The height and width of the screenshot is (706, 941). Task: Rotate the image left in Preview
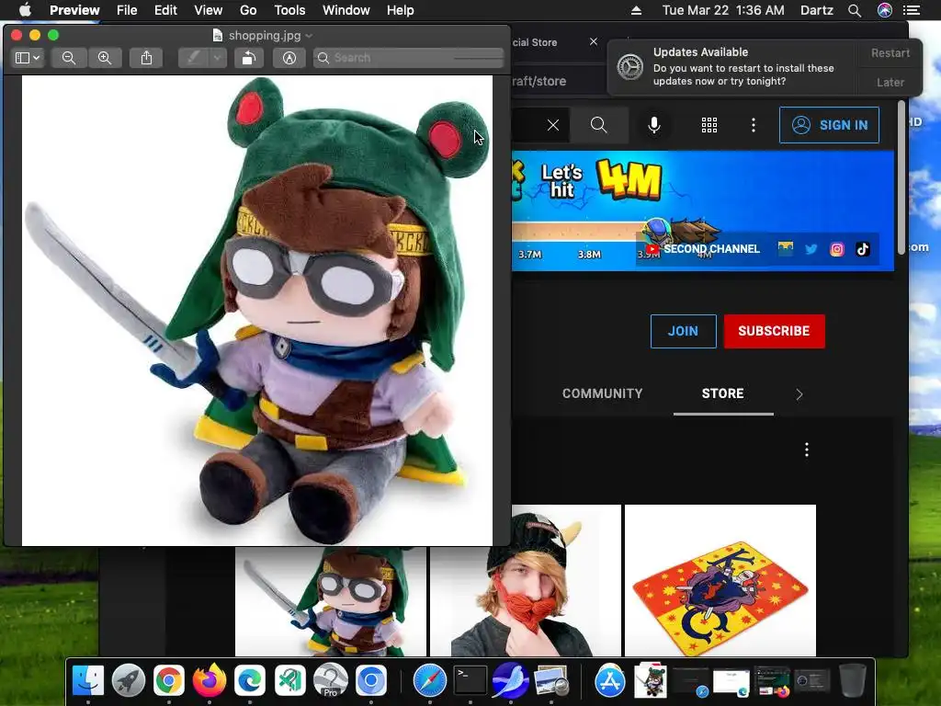[248, 58]
